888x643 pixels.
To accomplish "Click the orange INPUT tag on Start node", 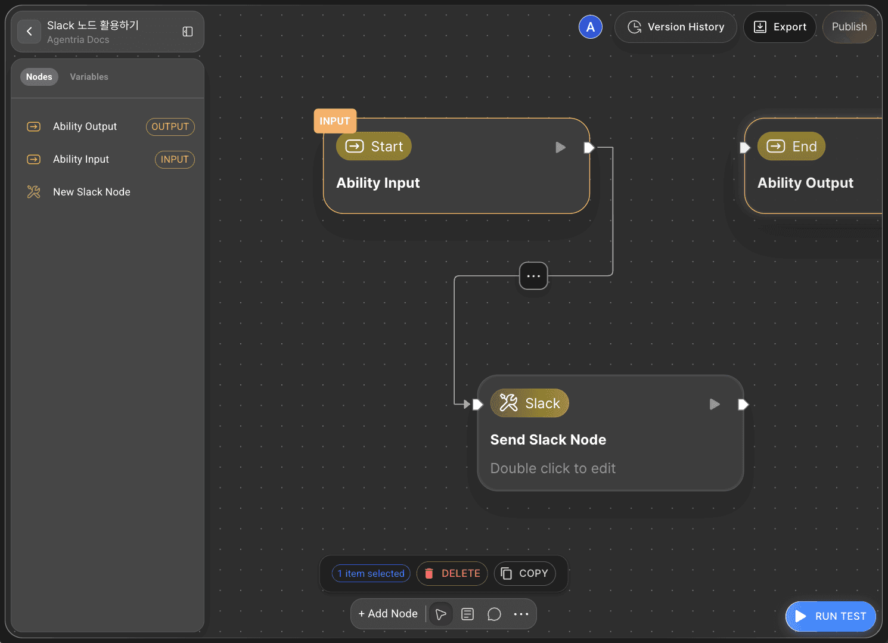I will click(x=335, y=121).
